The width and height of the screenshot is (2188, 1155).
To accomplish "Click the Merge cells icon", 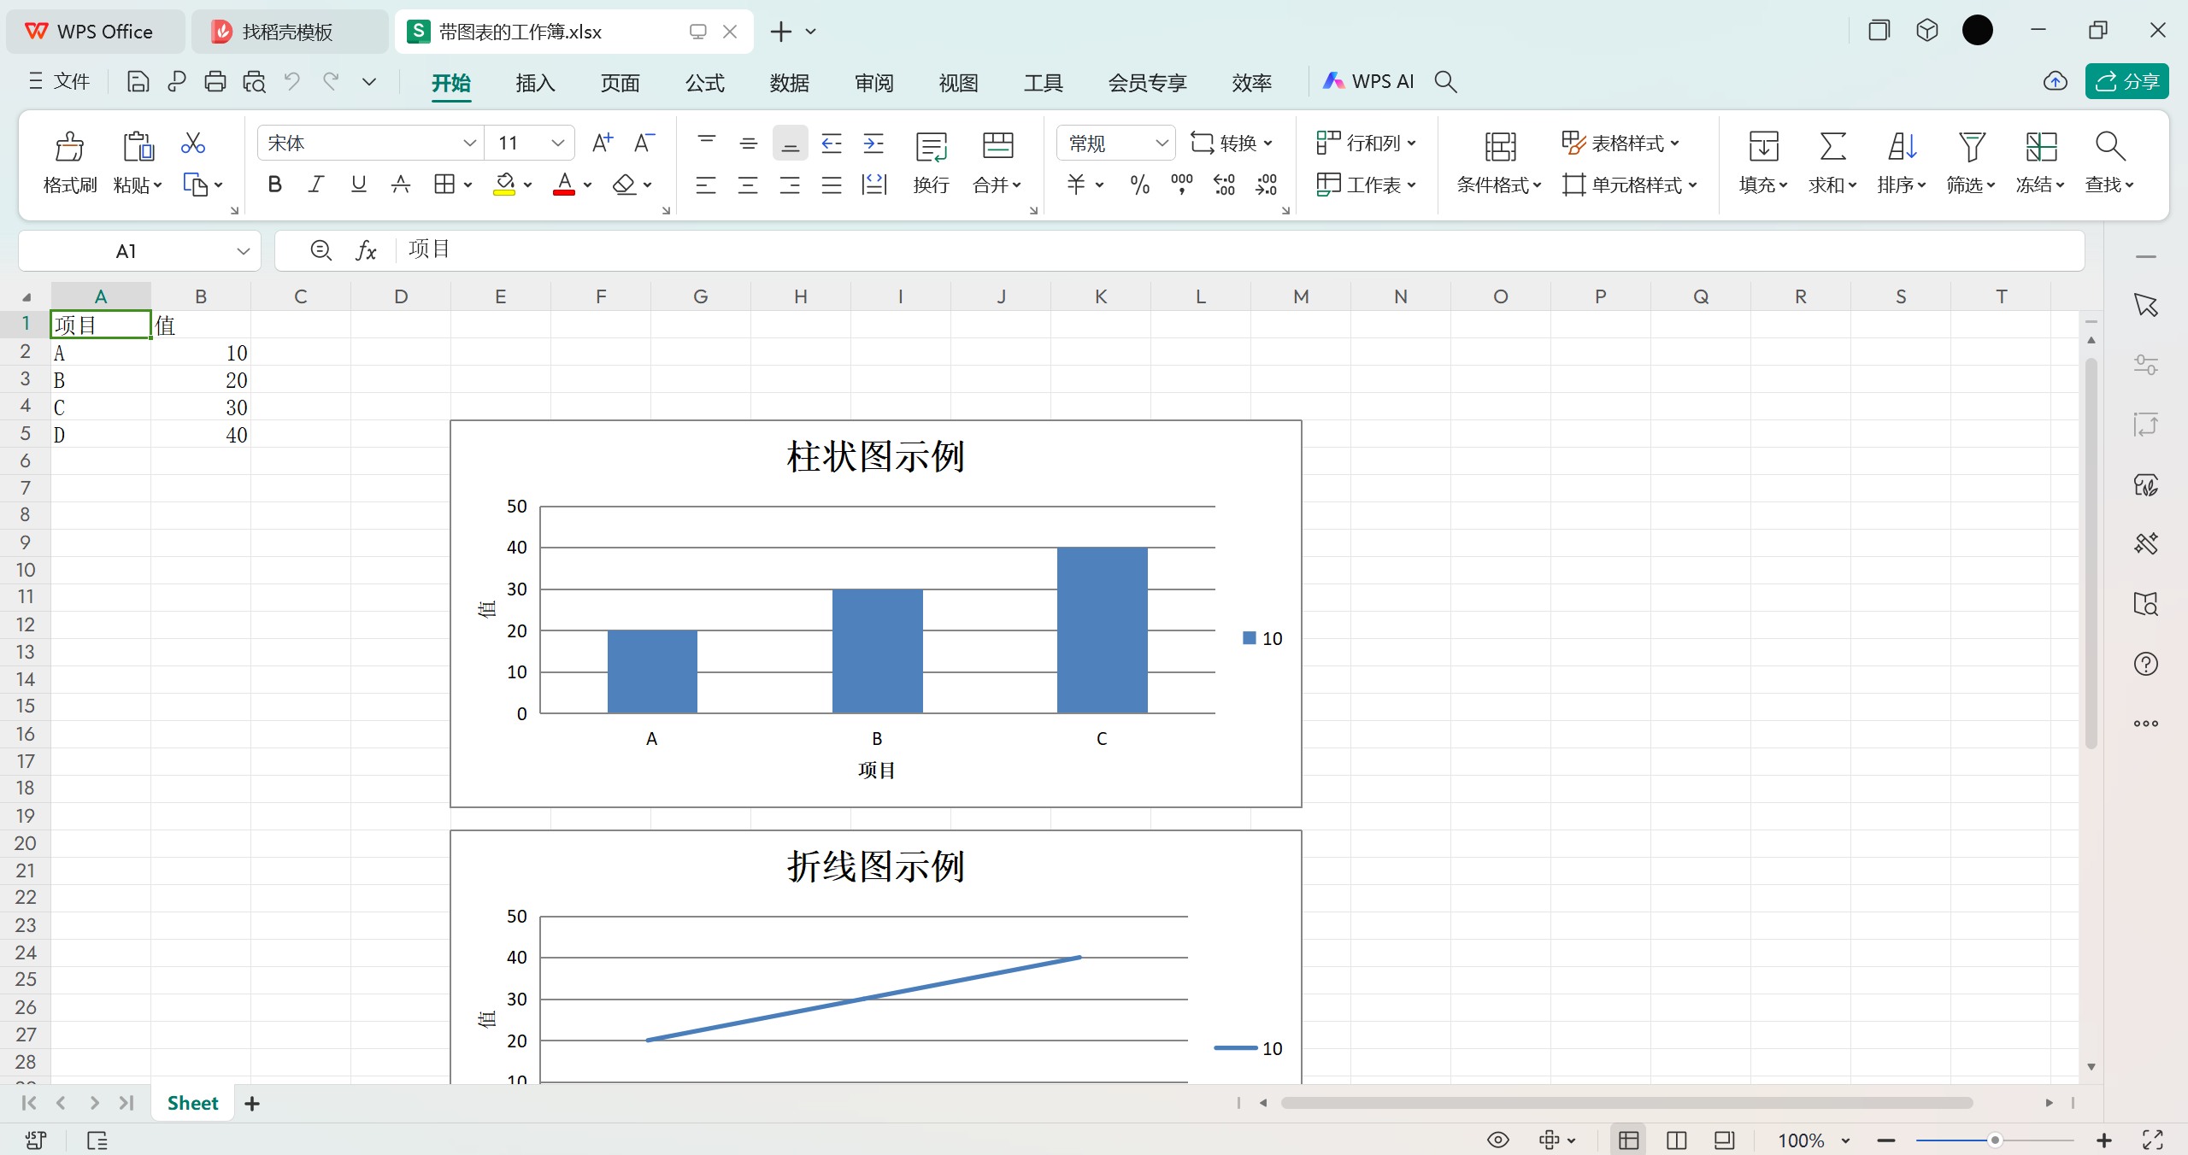I will (x=997, y=146).
